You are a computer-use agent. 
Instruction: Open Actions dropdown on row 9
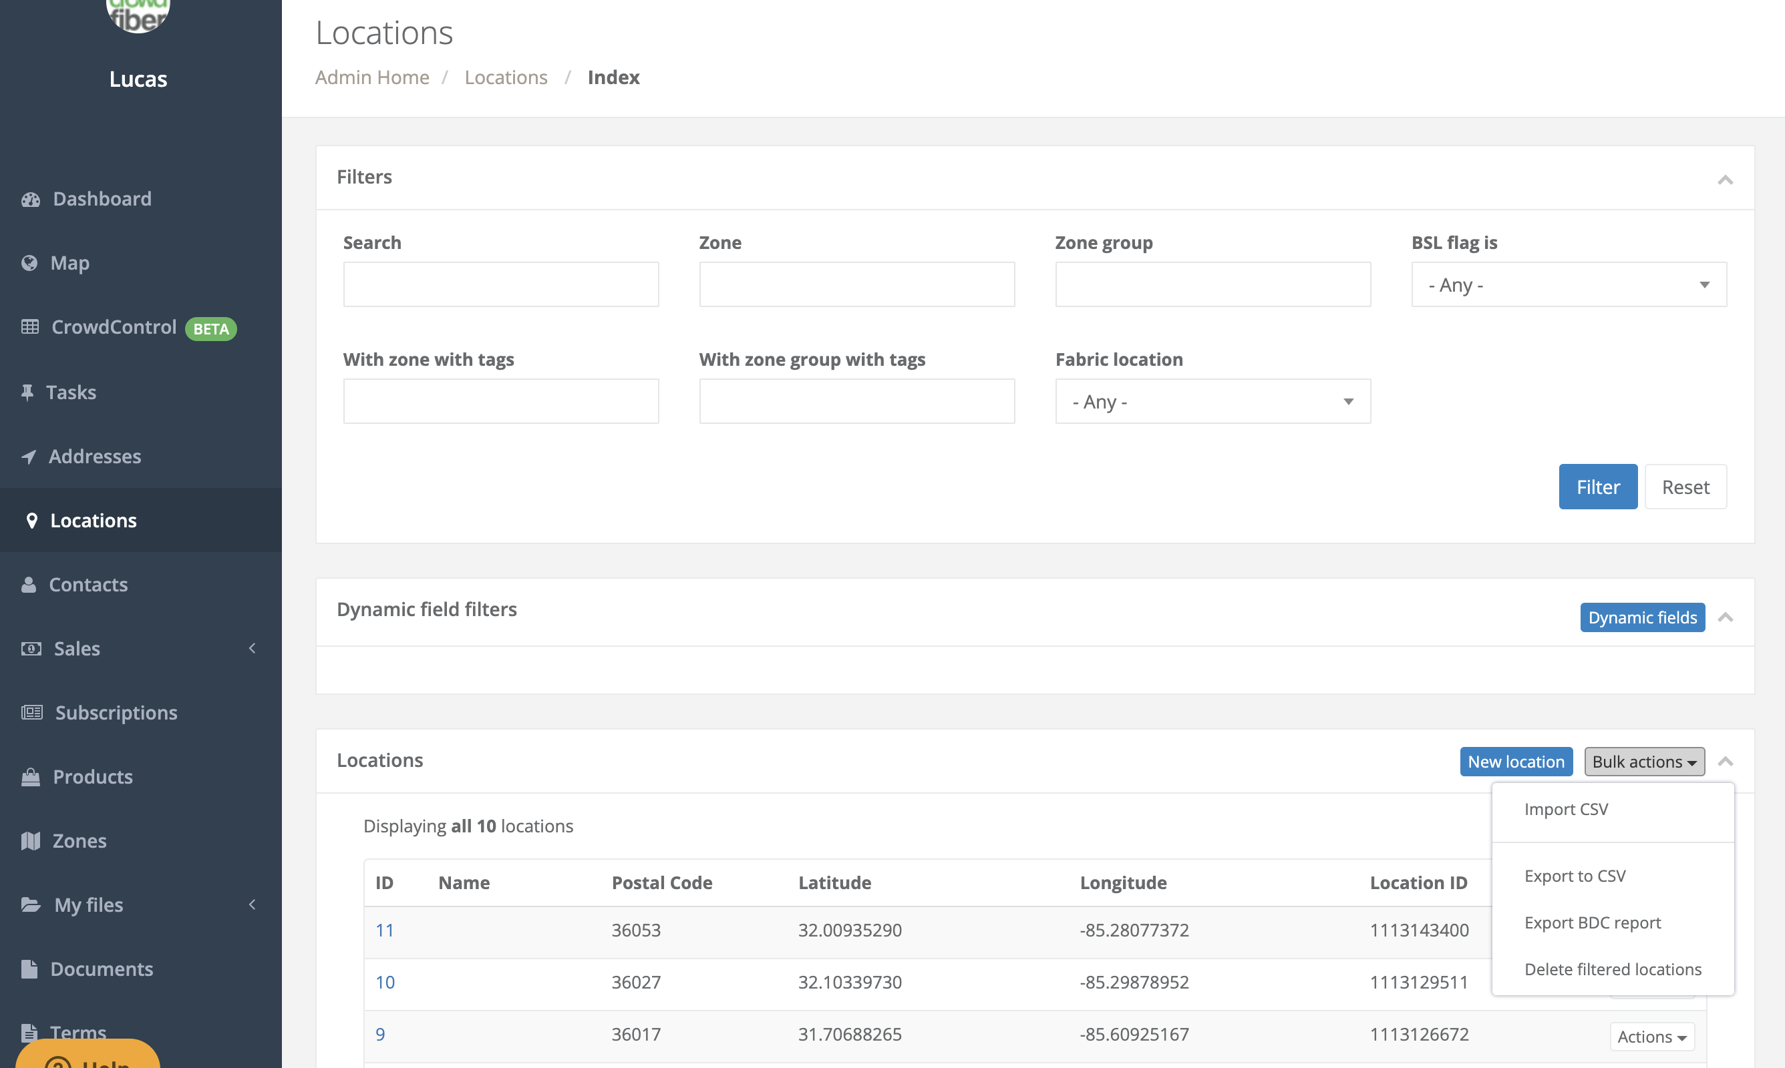(1651, 1037)
